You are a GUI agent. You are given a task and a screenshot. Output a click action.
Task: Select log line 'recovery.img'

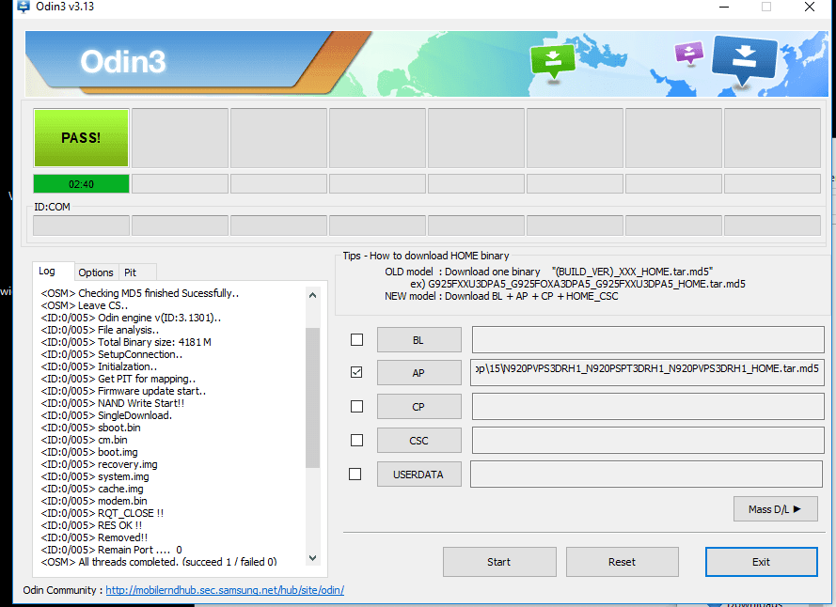tap(99, 464)
